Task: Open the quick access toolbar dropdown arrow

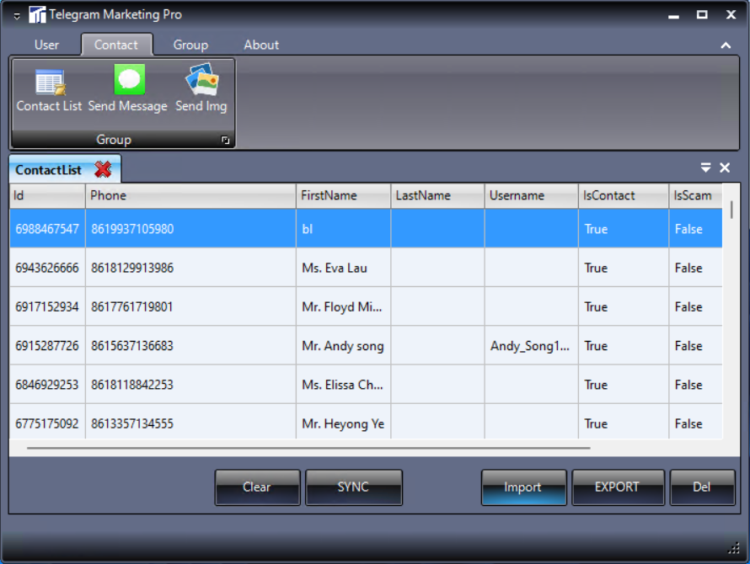Action: click(x=17, y=16)
